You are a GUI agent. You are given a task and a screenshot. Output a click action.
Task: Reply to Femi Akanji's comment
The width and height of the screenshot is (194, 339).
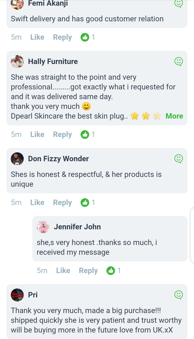63,37
